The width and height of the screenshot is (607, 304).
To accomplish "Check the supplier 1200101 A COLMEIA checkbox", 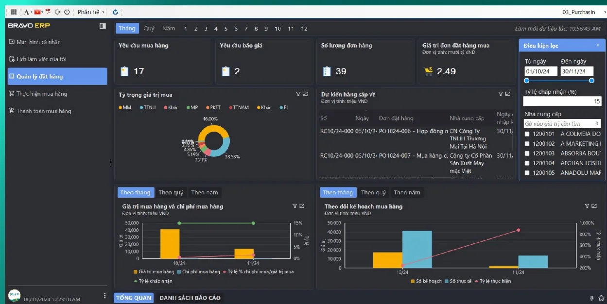I will [527, 134].
